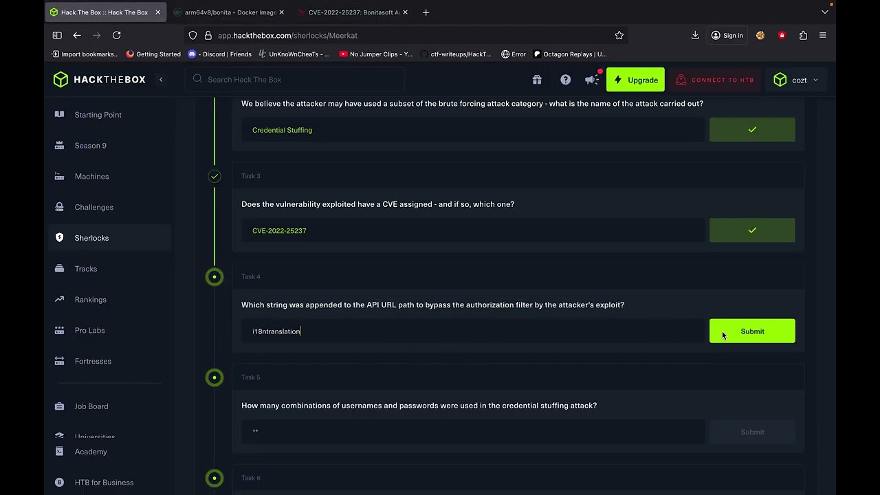
Task: Open Season 9 in the sidebar
Action: click(90, 146)
